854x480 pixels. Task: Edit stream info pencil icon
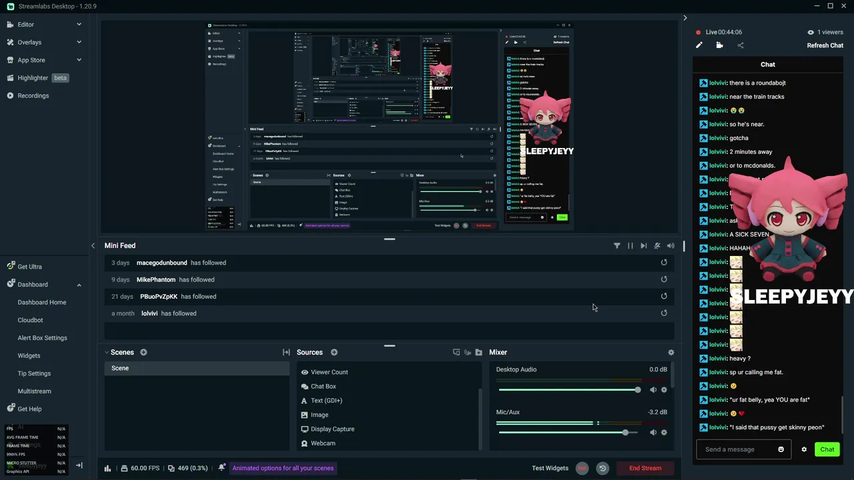coord(699,45)
